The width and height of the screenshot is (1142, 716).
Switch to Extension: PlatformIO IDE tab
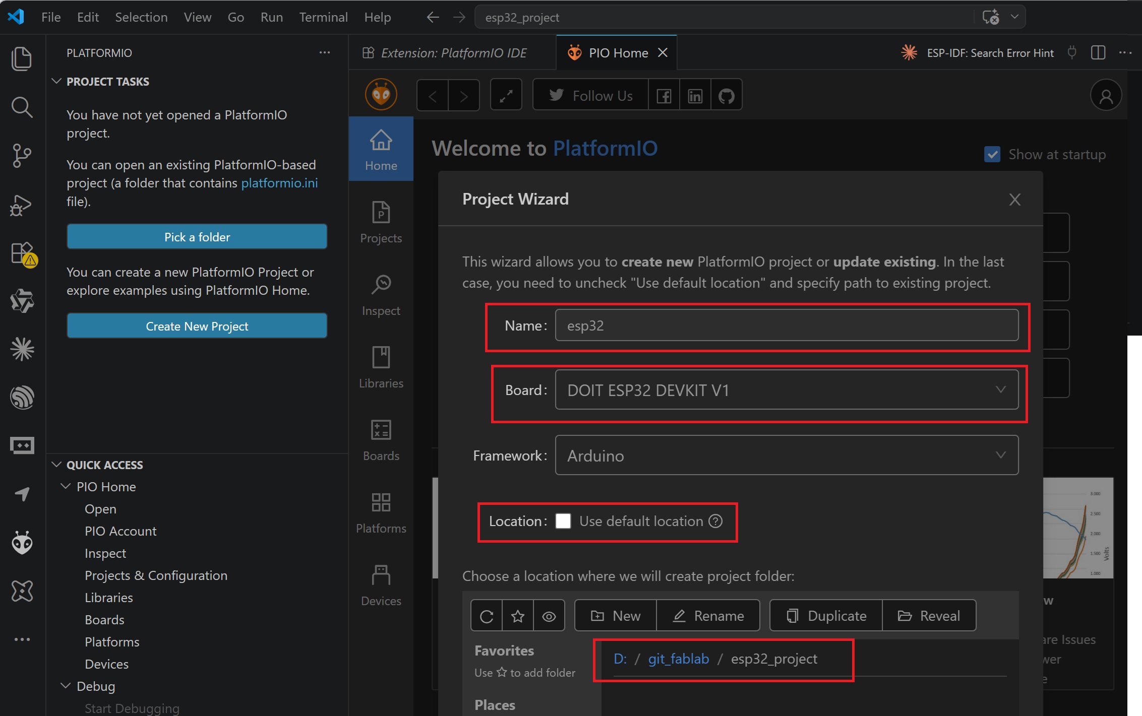coord(452,53)
